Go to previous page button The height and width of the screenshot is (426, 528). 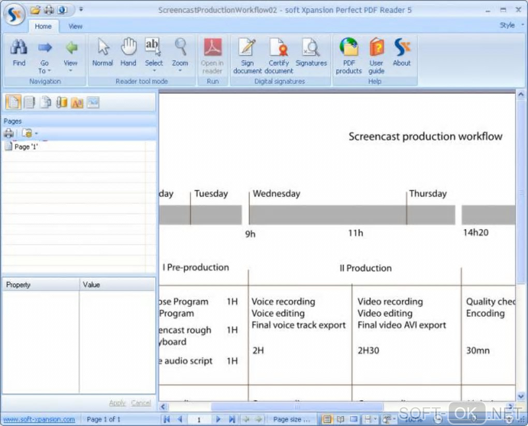[x=180, y=419]
